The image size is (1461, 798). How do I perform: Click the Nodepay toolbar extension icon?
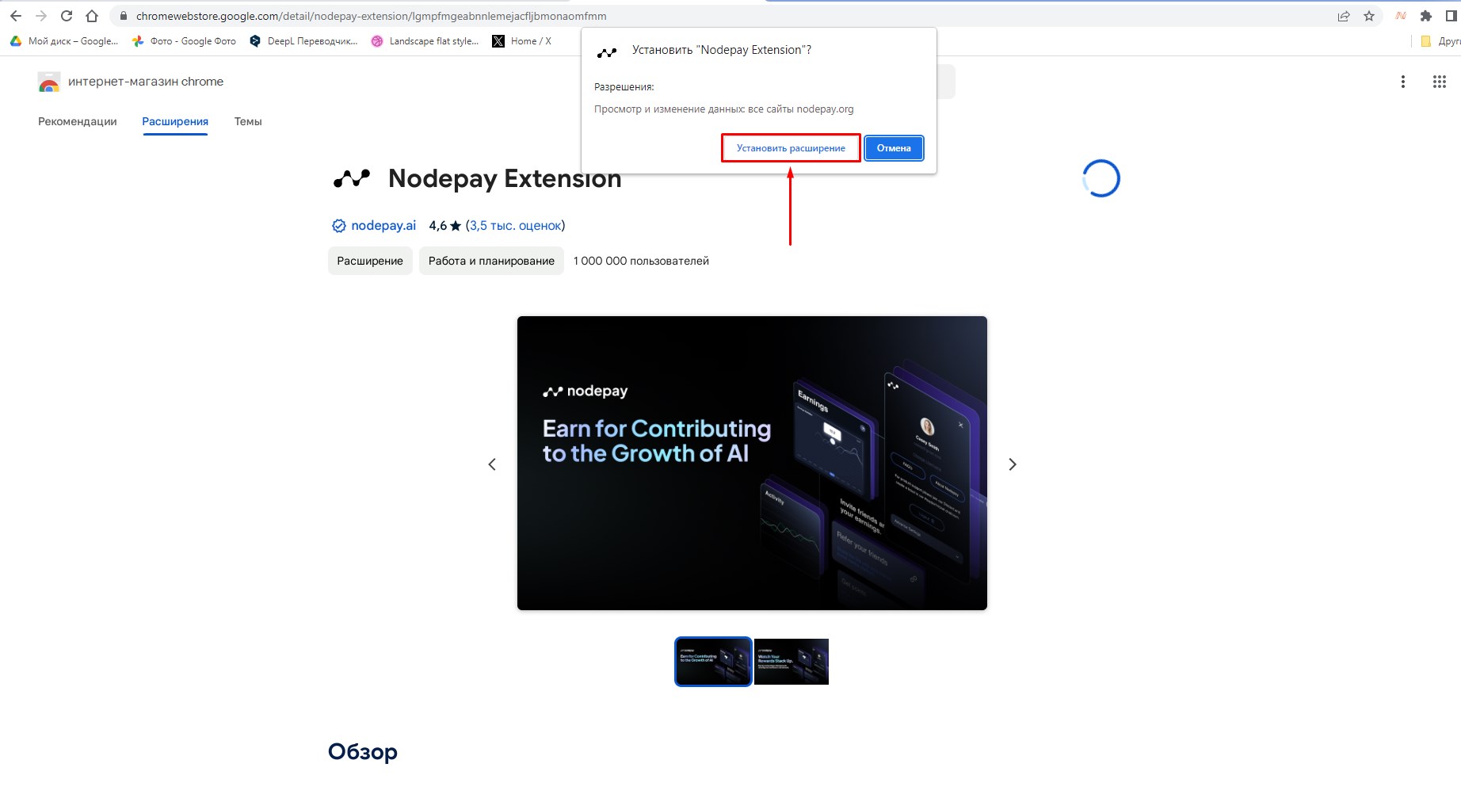tap(1401, 16)
